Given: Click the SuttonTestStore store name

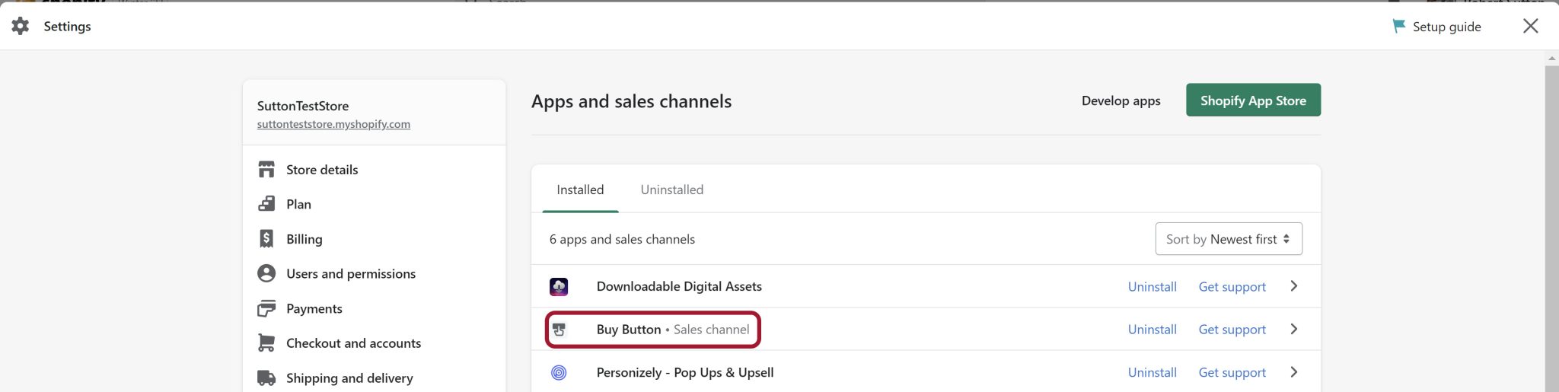Looking at the screenshot, I should [x=303, y=106].
